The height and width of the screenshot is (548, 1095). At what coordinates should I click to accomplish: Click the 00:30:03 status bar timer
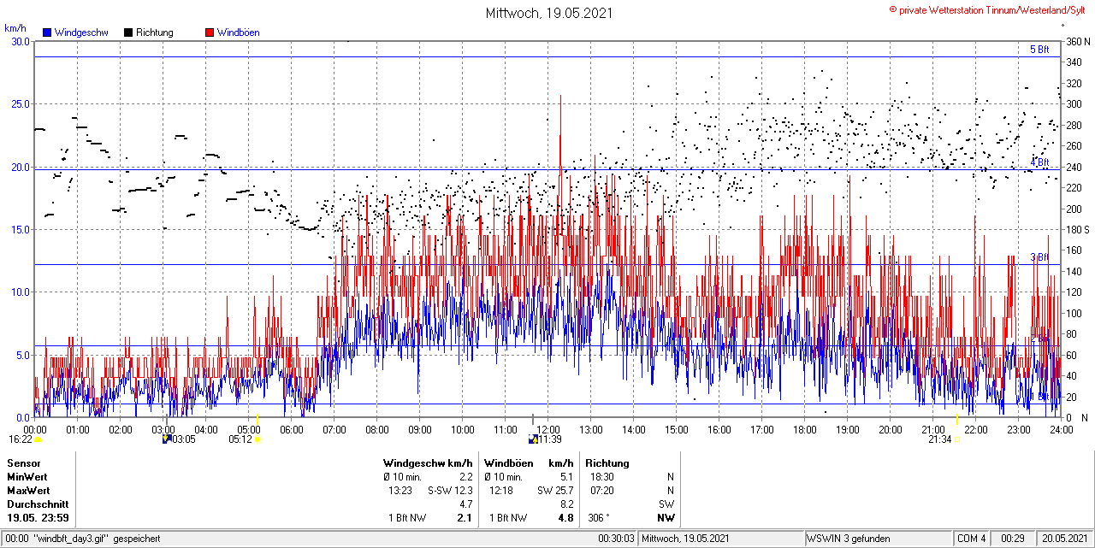[x=617, y=539]
